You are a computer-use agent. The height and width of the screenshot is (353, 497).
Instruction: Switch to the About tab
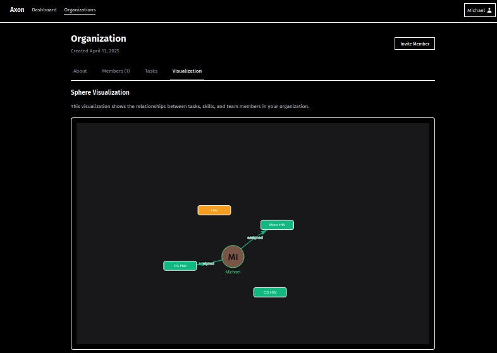pos(80,71)
